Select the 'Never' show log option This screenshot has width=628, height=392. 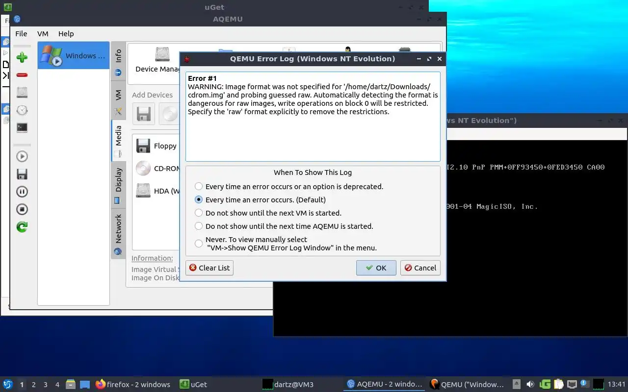[x=286, y=244]
